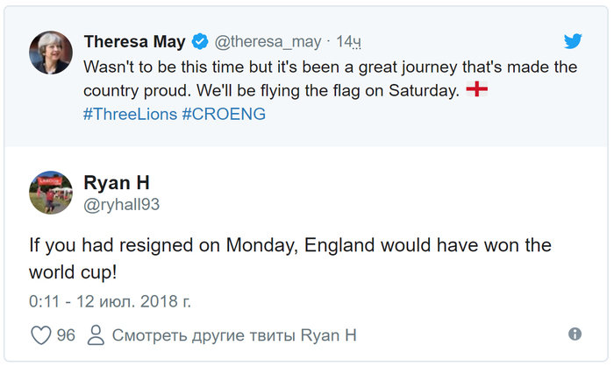Open the #ThreeLions hashtag

point(130,114)
